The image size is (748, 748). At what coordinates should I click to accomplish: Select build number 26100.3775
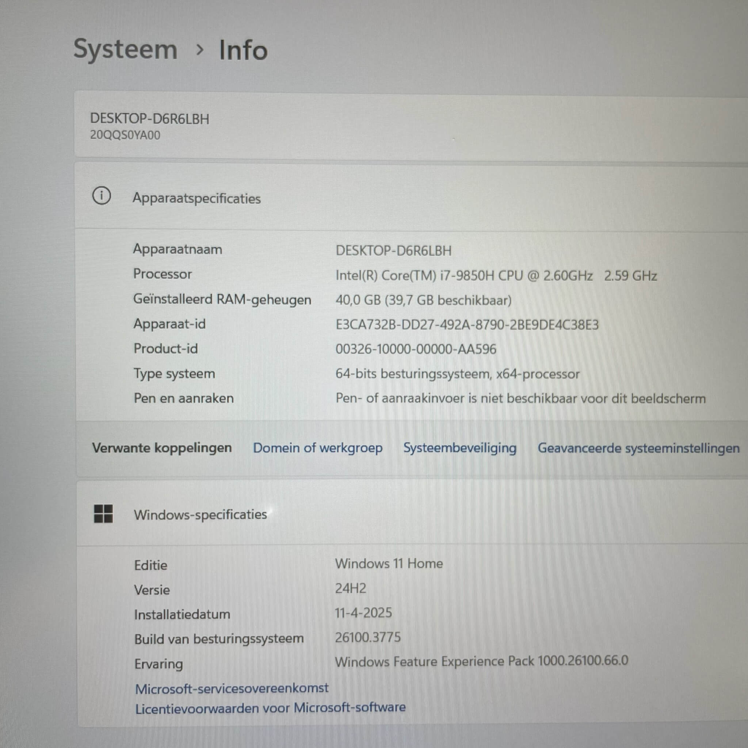point(368,637)
